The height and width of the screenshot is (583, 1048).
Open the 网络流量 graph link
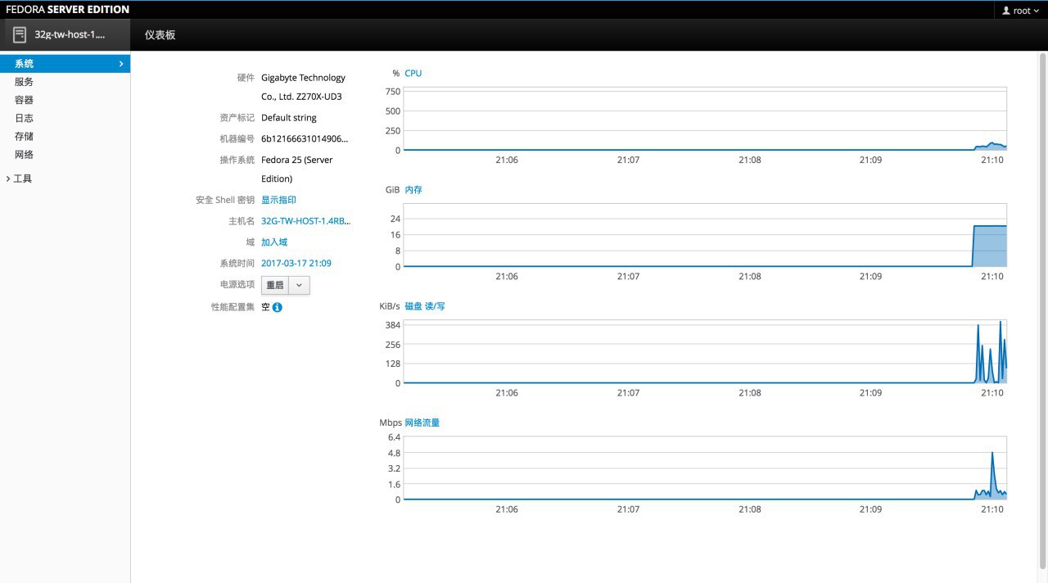pyautogui.click(x=422, y=423)
